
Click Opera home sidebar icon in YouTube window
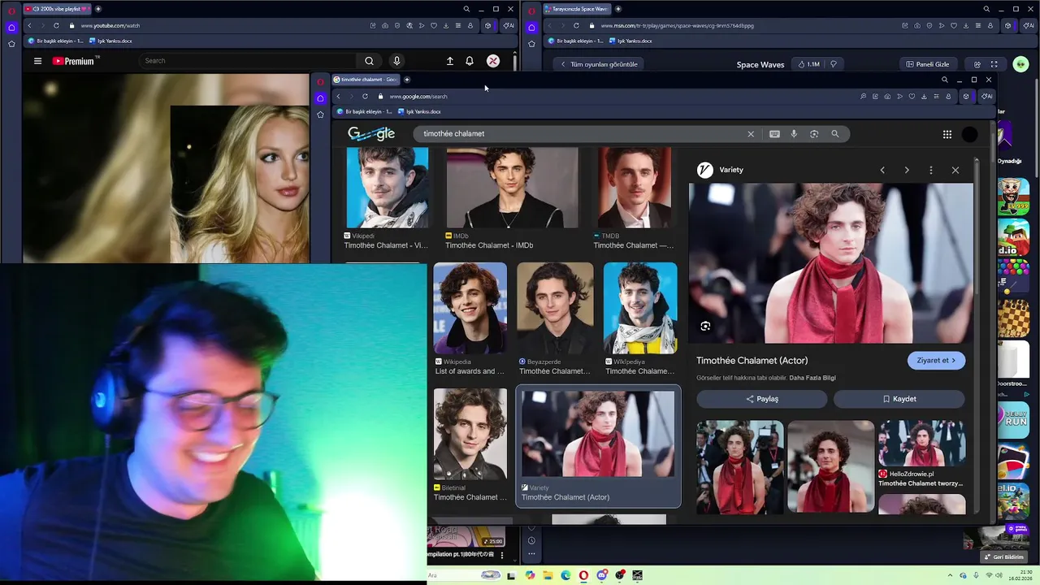[x=11, y=27]
